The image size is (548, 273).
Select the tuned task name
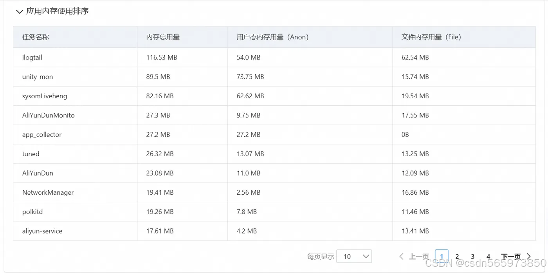point(31,154)
